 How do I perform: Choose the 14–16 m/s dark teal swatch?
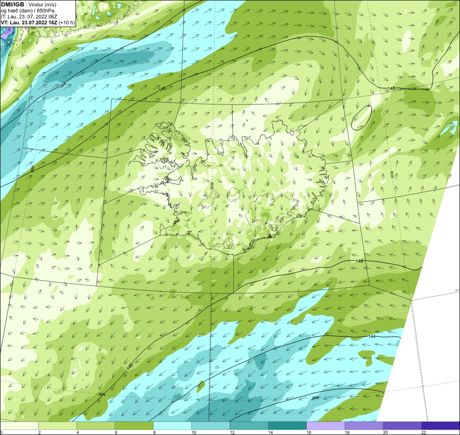tap(287, 426)
